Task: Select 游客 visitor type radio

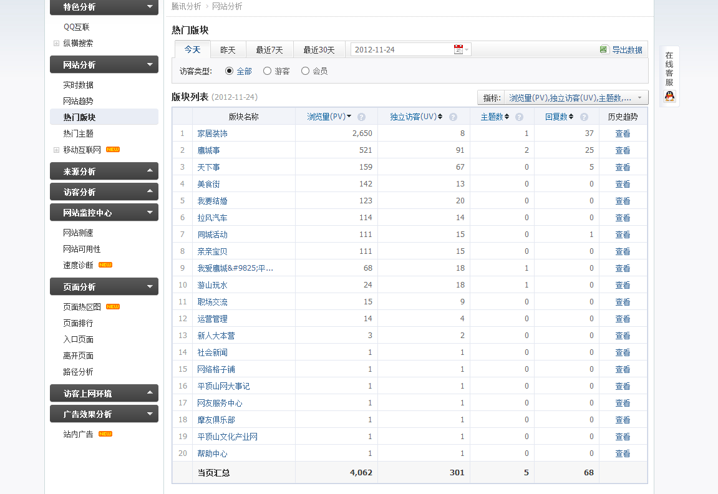Action: coord(267,71)
